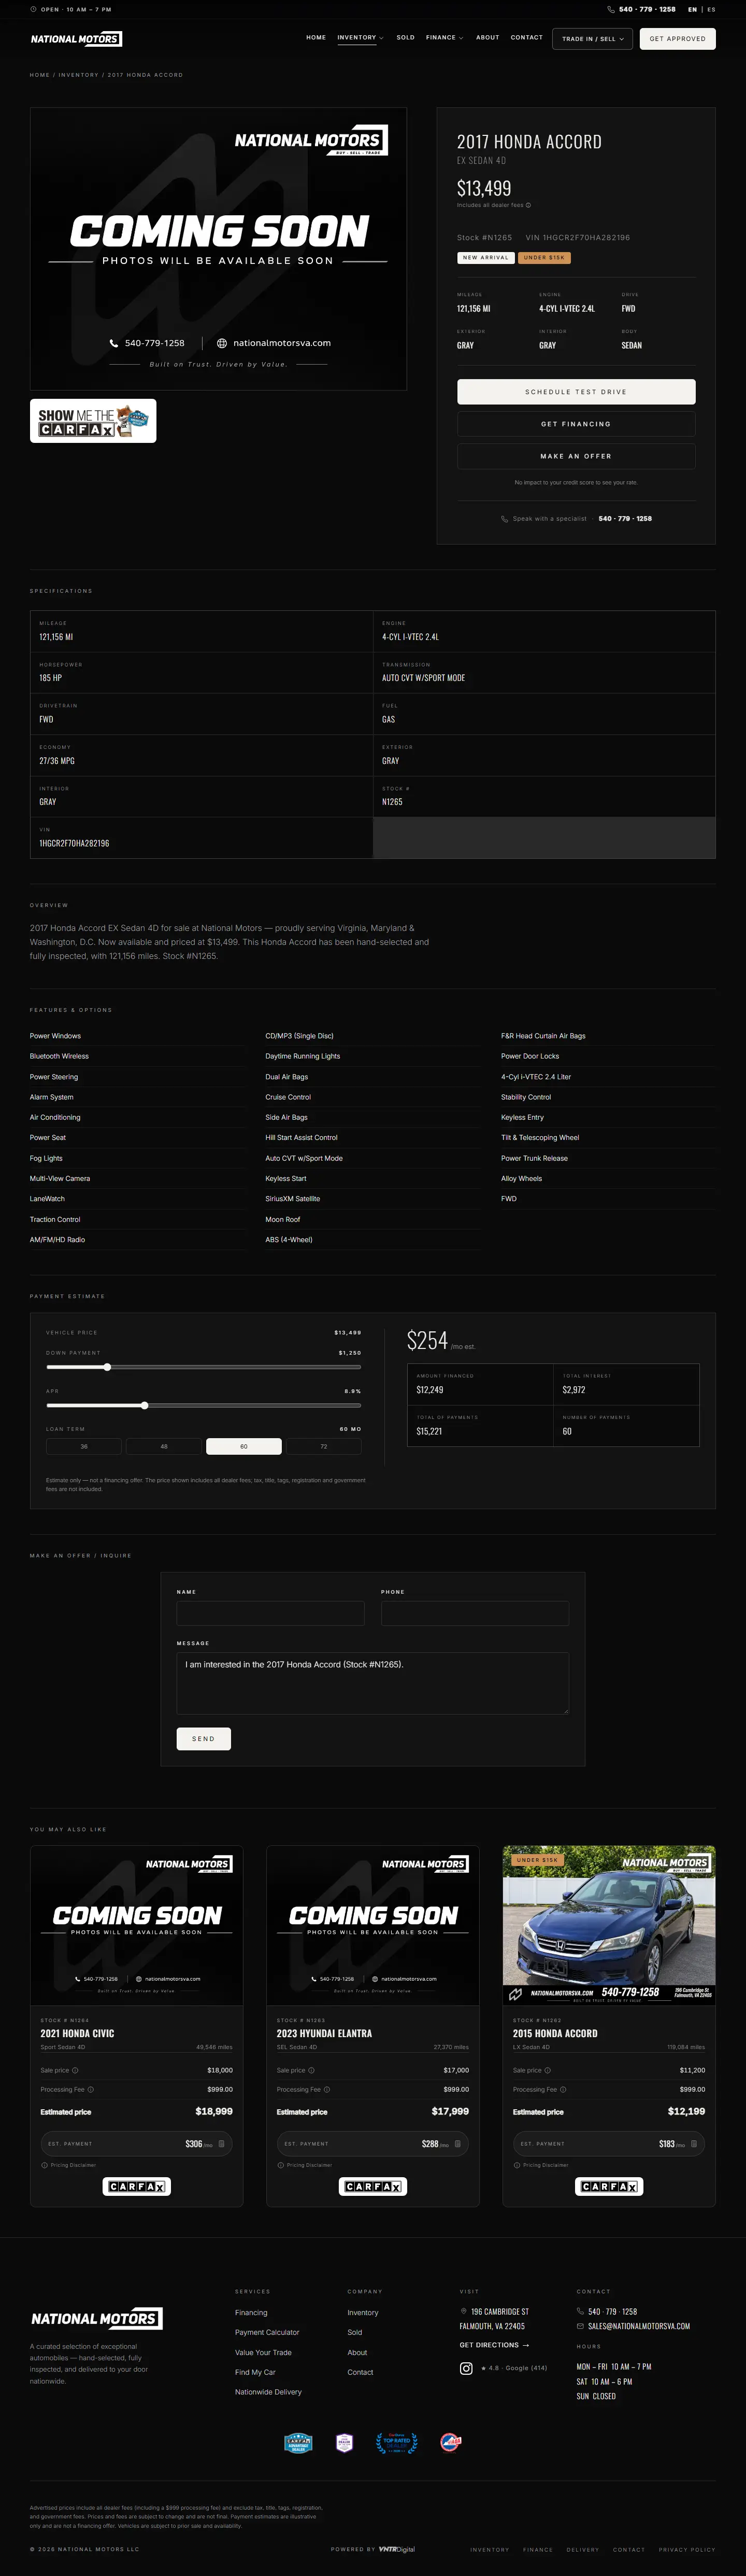Select the 48 month loan term
This screenshot has width=746, height=2576.
[164, 1446]
